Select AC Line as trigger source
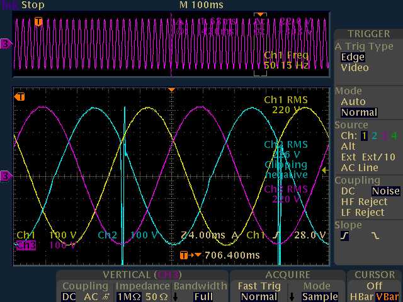The width and height of the screenshot is (403, 302). tap(359, 167)
